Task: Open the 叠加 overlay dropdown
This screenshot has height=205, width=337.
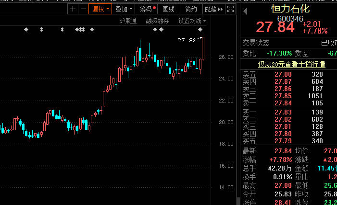Action: point(124,9)
